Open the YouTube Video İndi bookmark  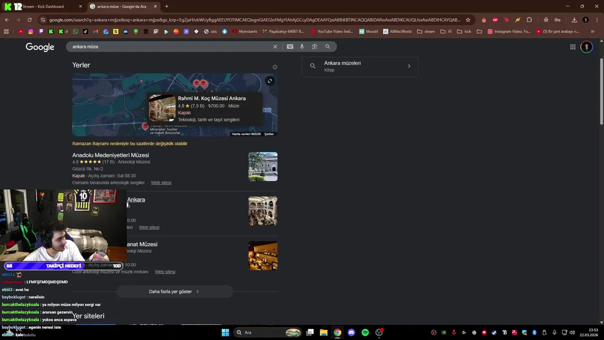[332, 32]
